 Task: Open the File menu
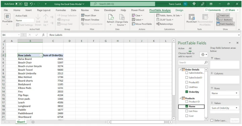click(6, 10)
